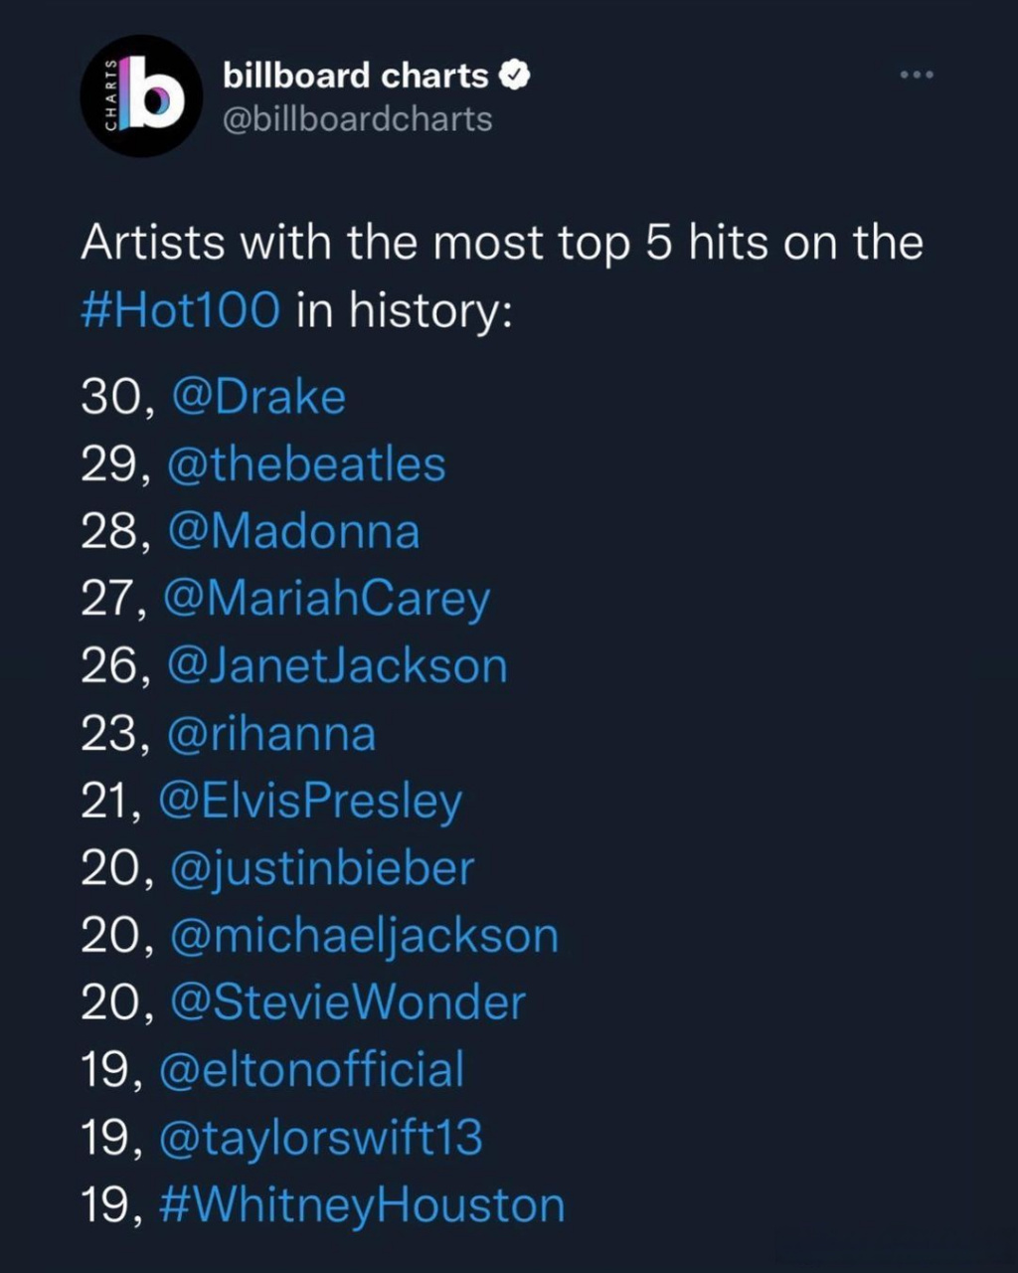The height and width of the screenshot is (1273, 1018).
Task: Go to the @taylorswift13 mention
Action: tap(320, 1138)
